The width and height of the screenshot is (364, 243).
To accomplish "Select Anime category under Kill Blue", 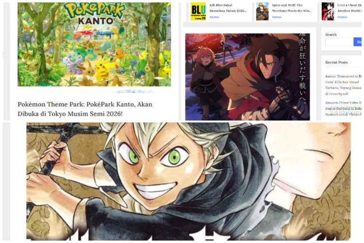I will pos(214,17).
